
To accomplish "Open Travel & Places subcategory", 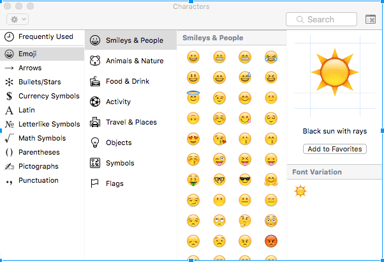I will pos(131,122).
